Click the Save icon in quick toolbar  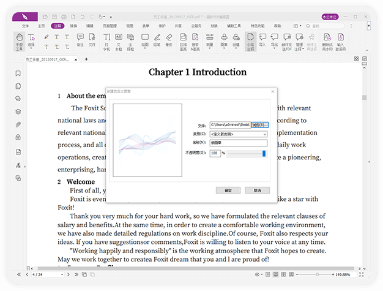(x=54, y=17)
